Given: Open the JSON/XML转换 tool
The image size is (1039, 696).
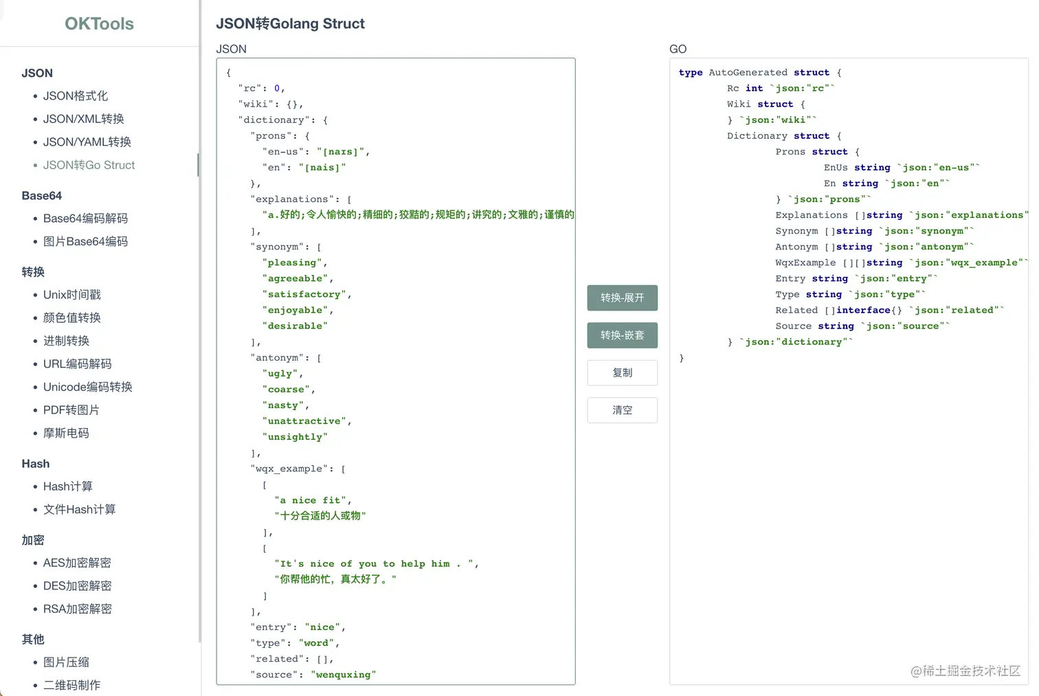Looking at the screenshot, I should point(84,119).
